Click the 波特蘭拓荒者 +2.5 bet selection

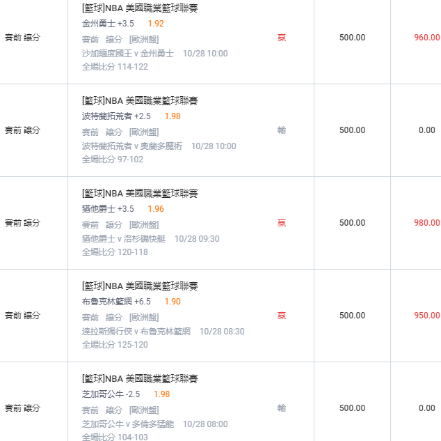click(116, 116)
